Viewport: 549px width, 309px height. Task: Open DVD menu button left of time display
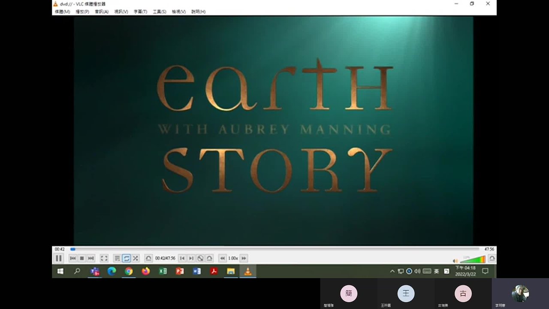(148, 258)
